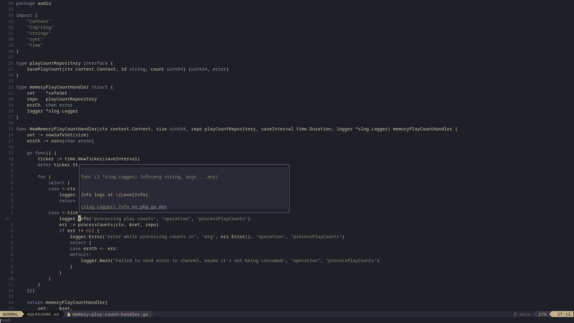
Task: Click the "sync" import line
Action: tap(35, 39)
